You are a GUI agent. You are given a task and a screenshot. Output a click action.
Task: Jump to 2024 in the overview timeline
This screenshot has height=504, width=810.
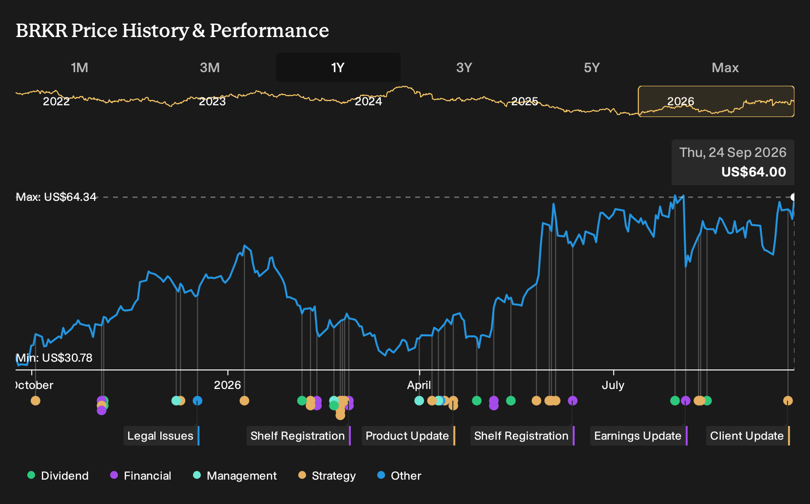368,101
